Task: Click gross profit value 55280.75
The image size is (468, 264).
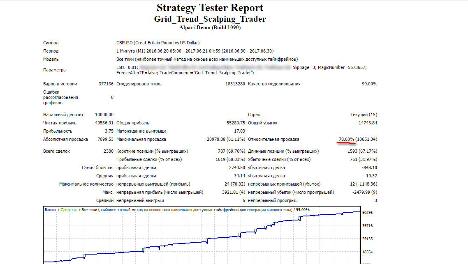Action: [236, 123]
